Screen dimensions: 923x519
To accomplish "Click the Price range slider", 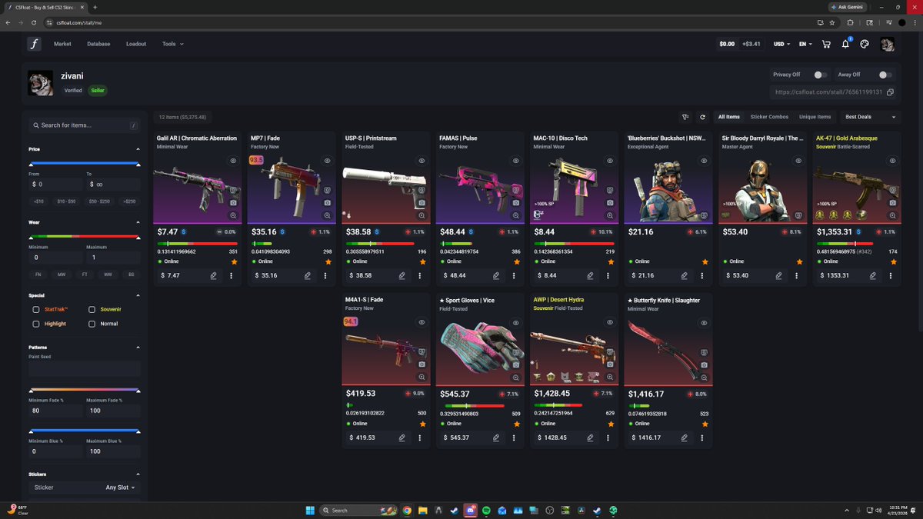I will pyautogui.click(x=85, y=163).
